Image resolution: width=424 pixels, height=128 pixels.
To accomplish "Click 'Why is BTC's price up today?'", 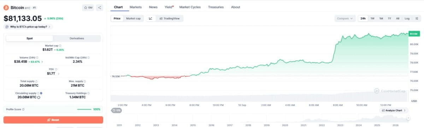I will click(28, 26).
